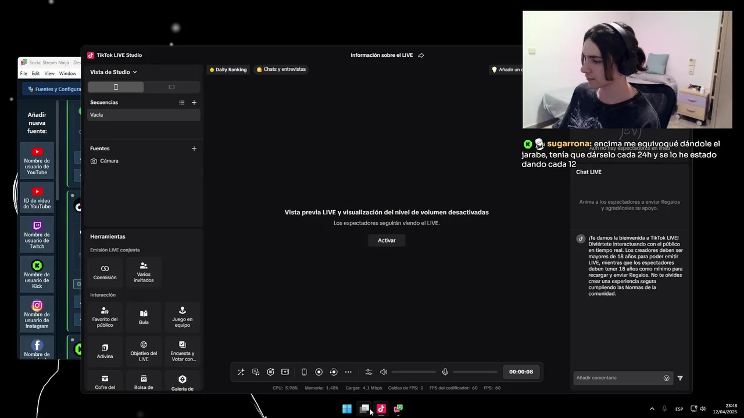Open Favorito del público tool
Screen dimensions: 744x418
click(x=105, y=317)
